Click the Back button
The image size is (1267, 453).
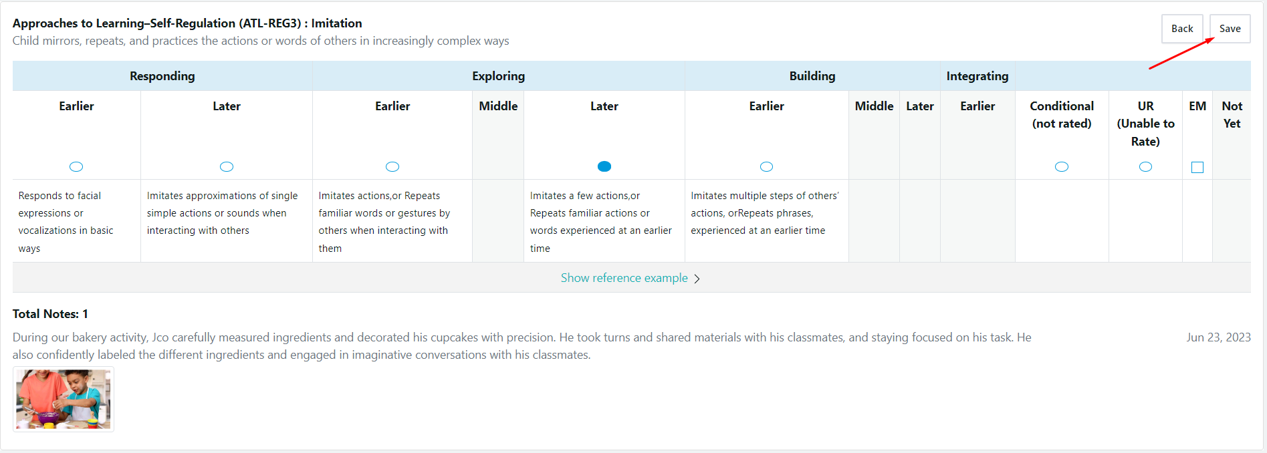tap(1182, 29)
